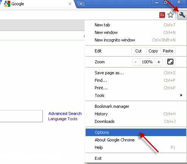This screenshot has width=187, height=164.
Task: Open the Advanced Search link
Action: point(65,113)
